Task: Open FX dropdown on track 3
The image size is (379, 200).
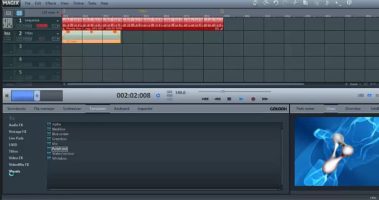Action: pyautogui.click(x=55, y=51)
